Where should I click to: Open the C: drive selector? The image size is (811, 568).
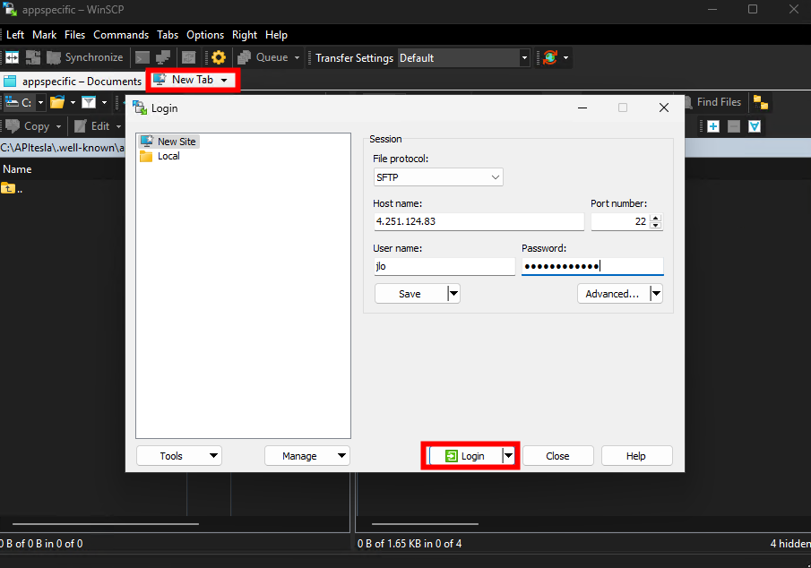point(24,102)
